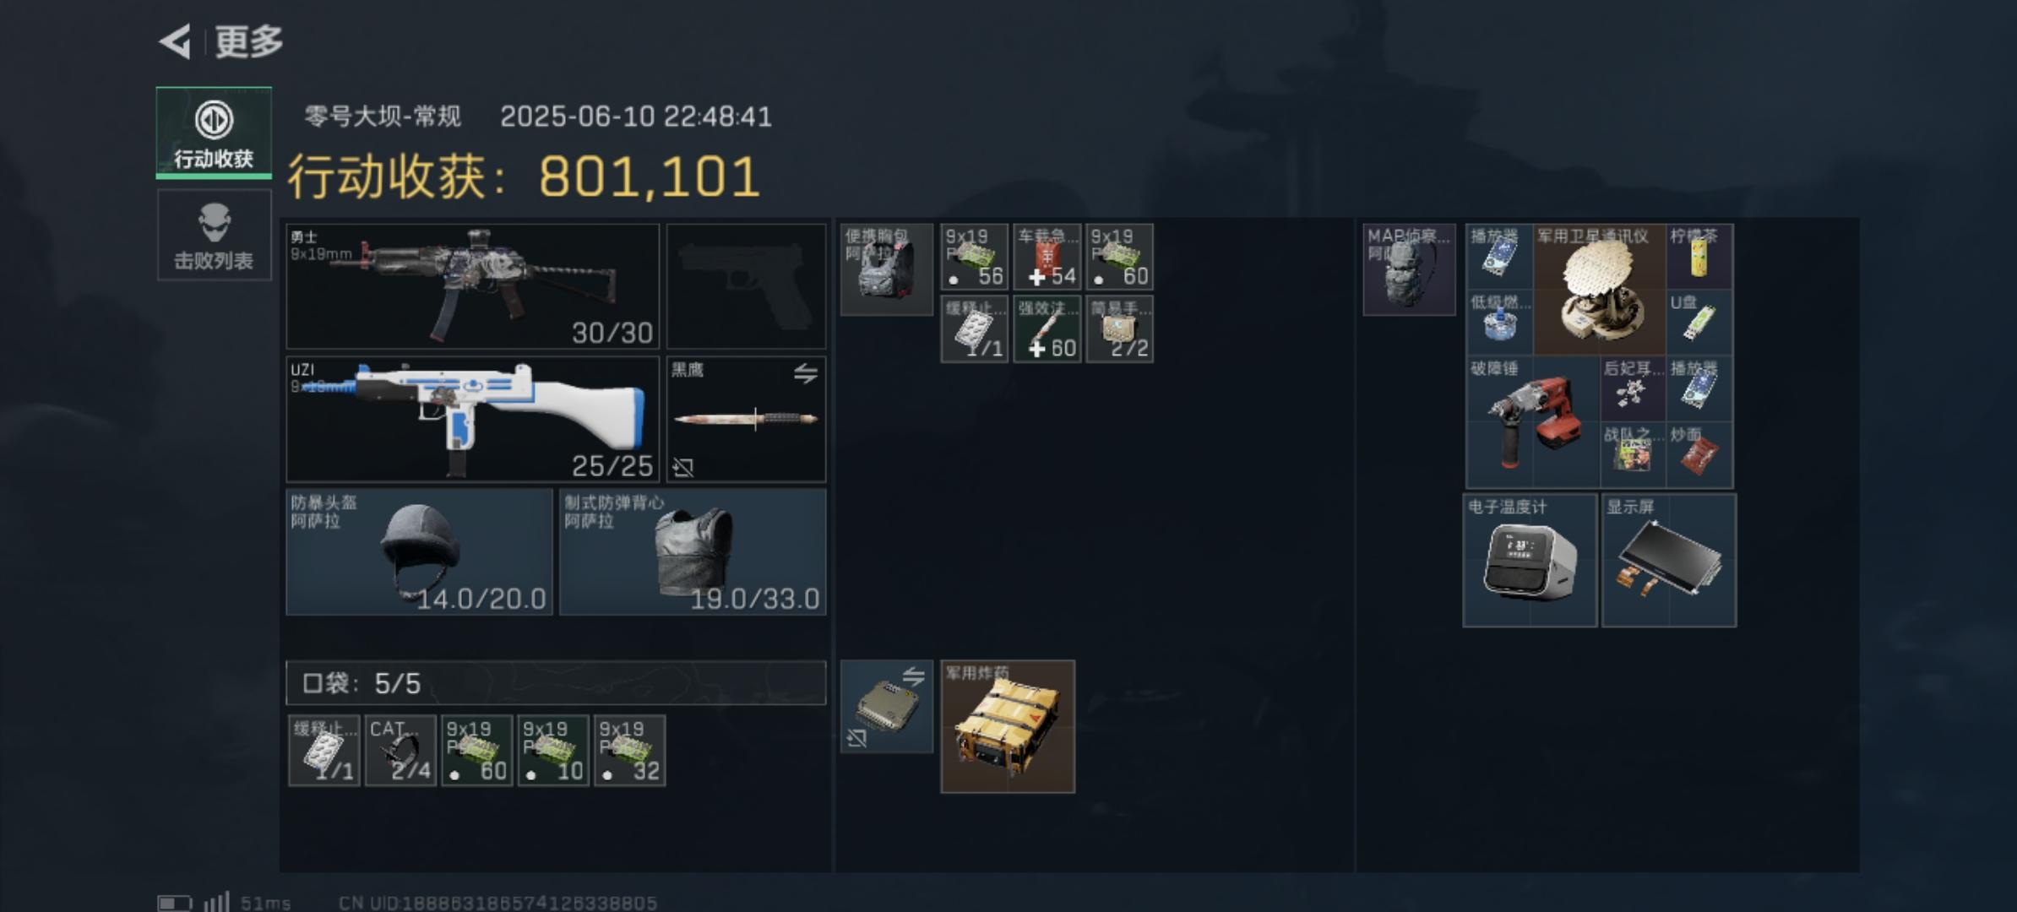Select the 防暴头盔 helmet item
This screenshot has height=912, width=2017.
(419, 551)
